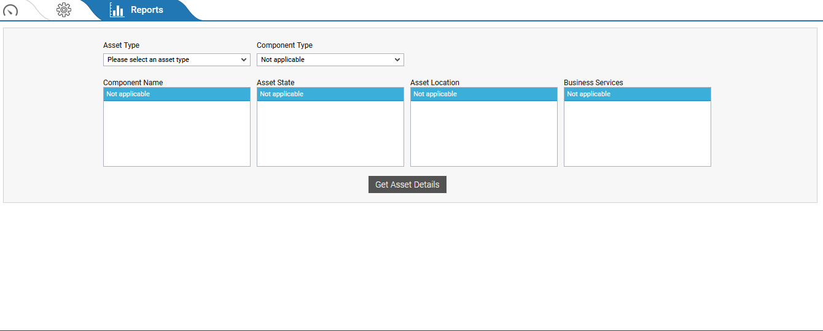The image size is (823, 331).
Task: Click the Asset Type field label
Action: click(x=121, y=45)
